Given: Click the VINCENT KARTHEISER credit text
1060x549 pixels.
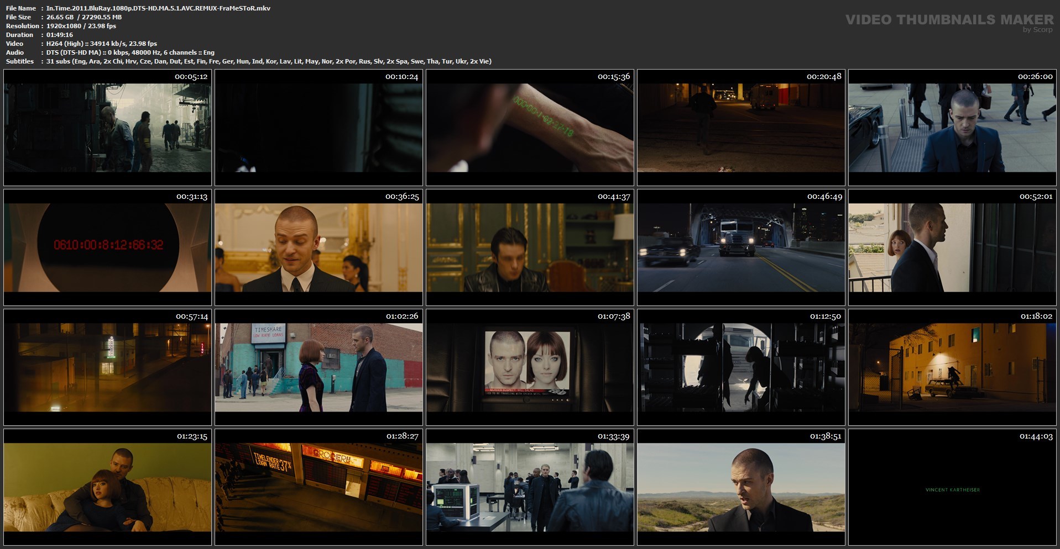Looking at the screenshot, I should coord(952,490).
